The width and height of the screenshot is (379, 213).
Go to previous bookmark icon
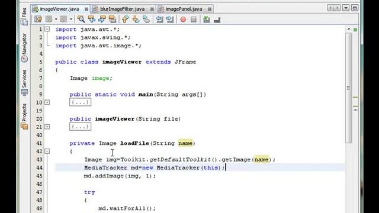click(125, 19)
